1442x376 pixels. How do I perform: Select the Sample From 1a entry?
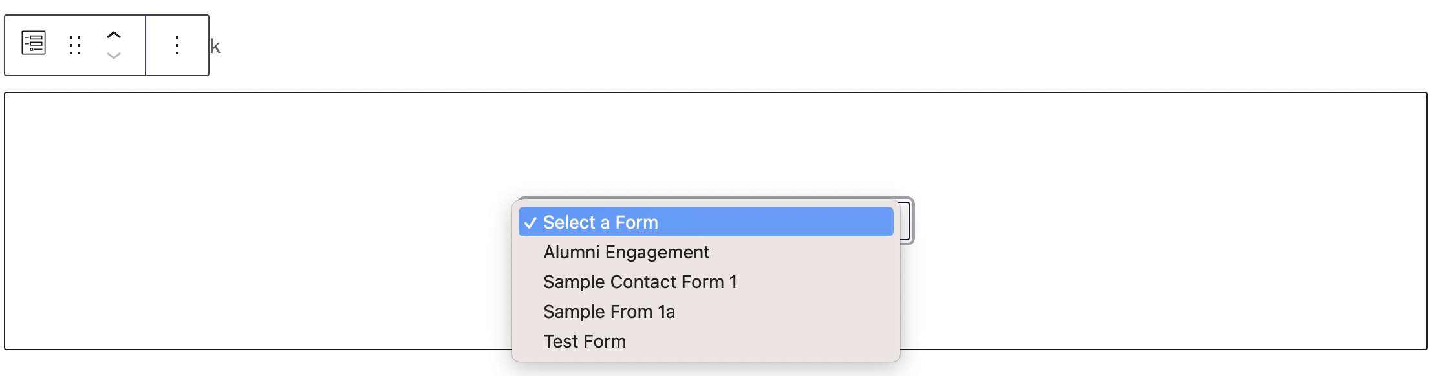(608, 311)
